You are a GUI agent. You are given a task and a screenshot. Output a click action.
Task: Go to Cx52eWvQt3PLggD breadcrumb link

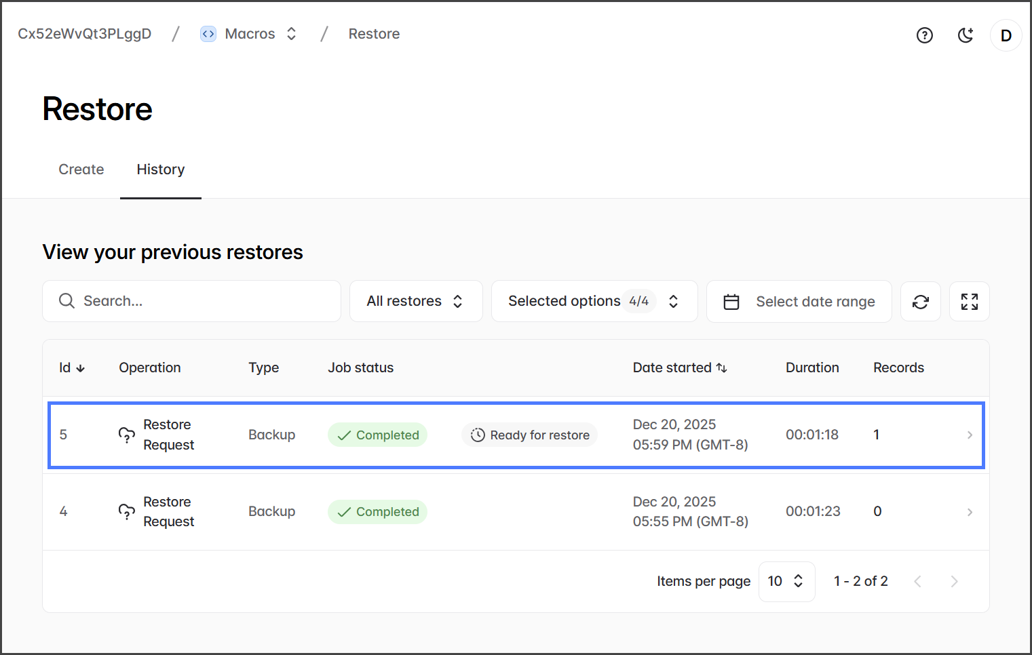(x=85, y=34)
